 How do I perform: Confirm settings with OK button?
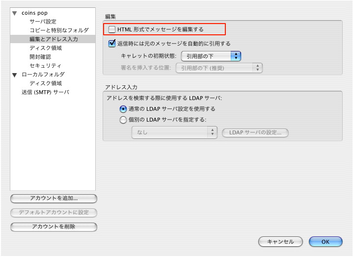pos(325,242)
